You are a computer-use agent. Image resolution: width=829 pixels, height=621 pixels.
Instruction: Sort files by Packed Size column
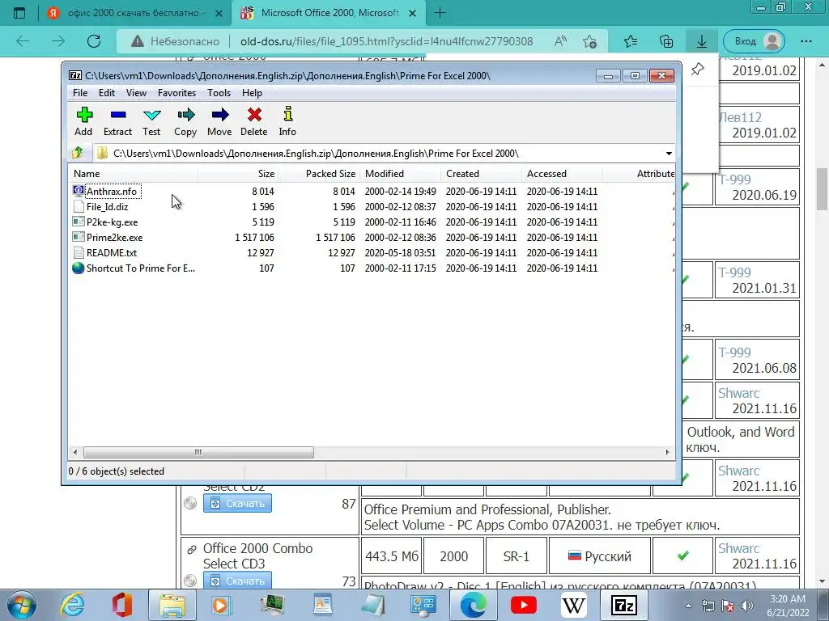pos(319,174)
